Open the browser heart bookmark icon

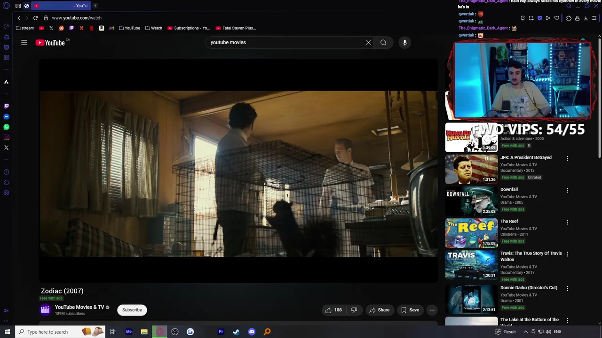[x=557, y=18]
